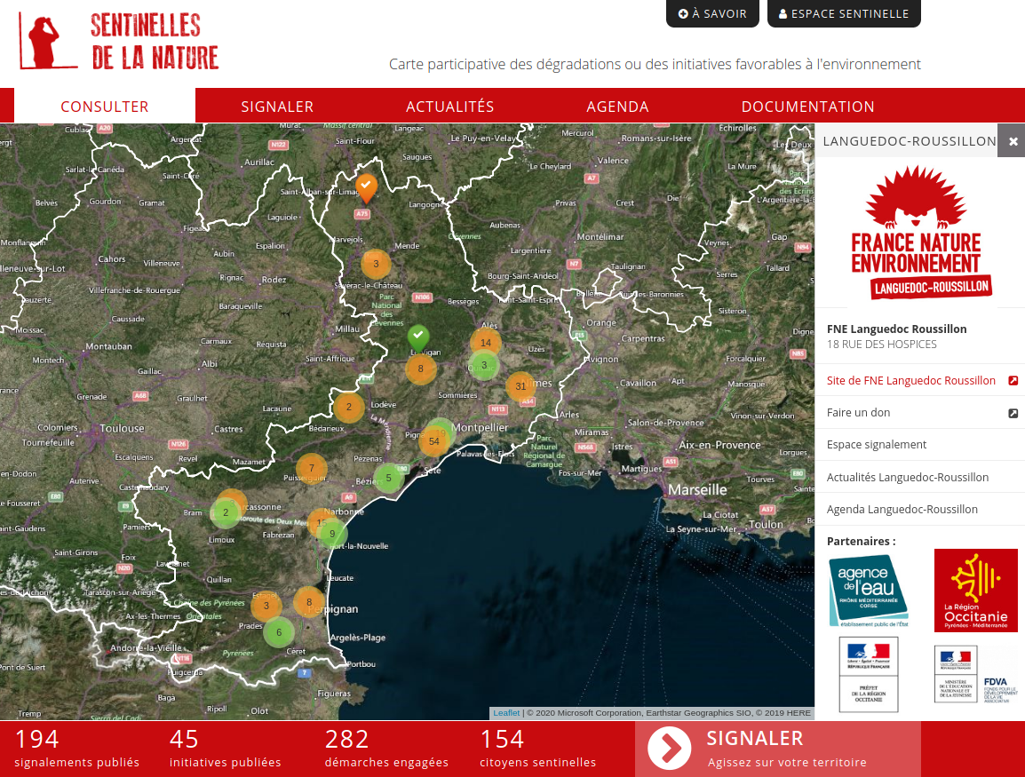Click the green checkmark map pin
The height and width of the screenshot is (777, 1025).
pos(417,337)
